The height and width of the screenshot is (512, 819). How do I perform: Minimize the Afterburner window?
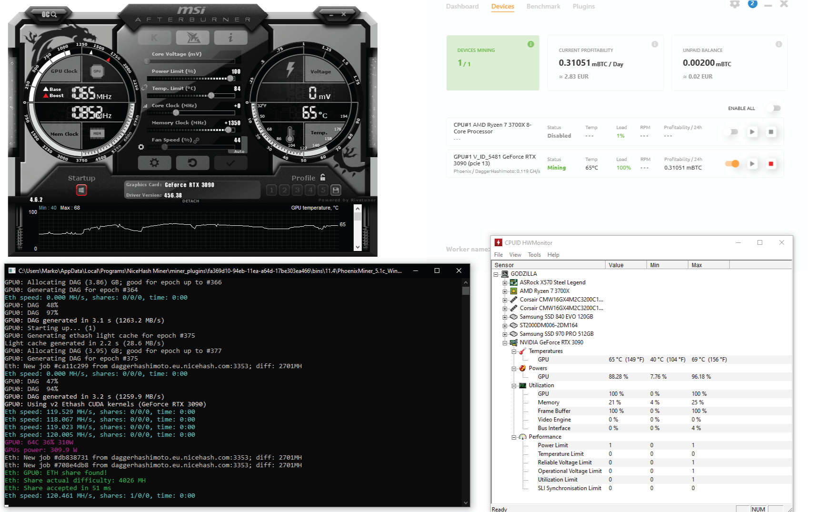(x=332, y=15)
